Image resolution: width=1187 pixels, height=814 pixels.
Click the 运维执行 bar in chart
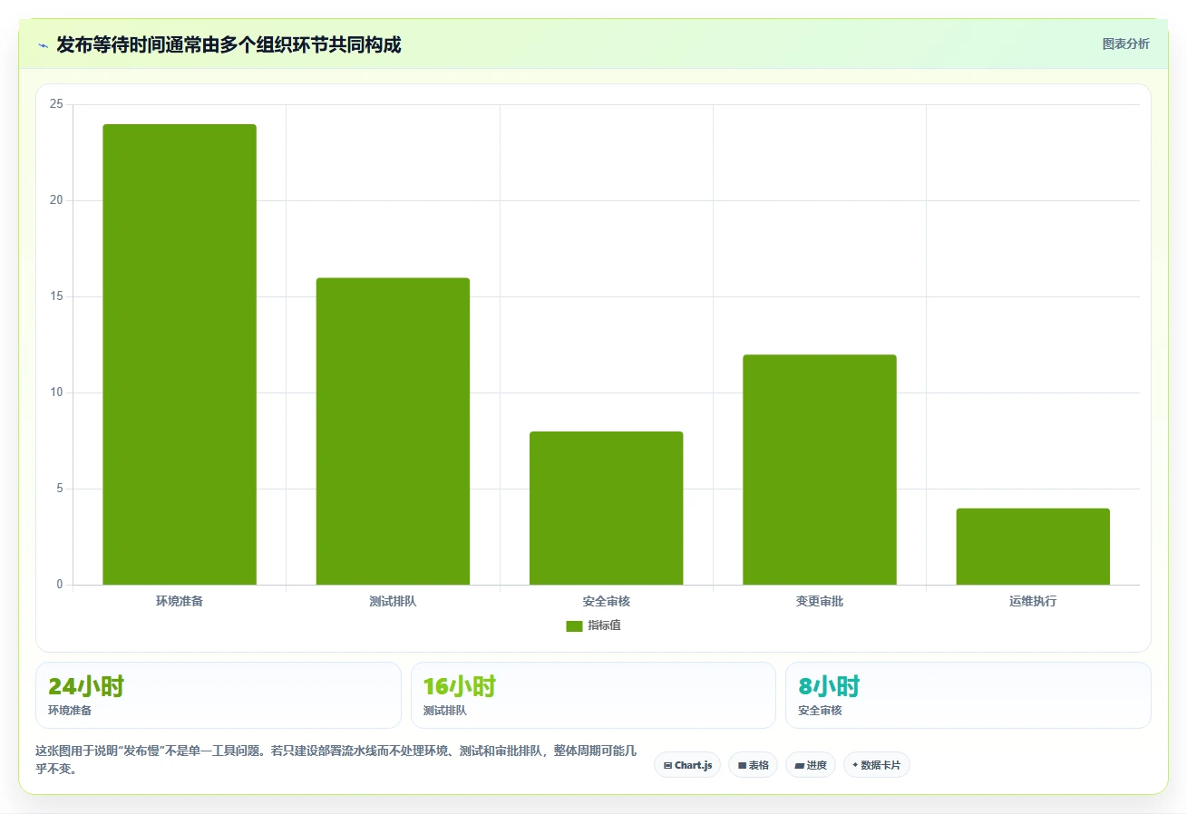pos(1033,547)
